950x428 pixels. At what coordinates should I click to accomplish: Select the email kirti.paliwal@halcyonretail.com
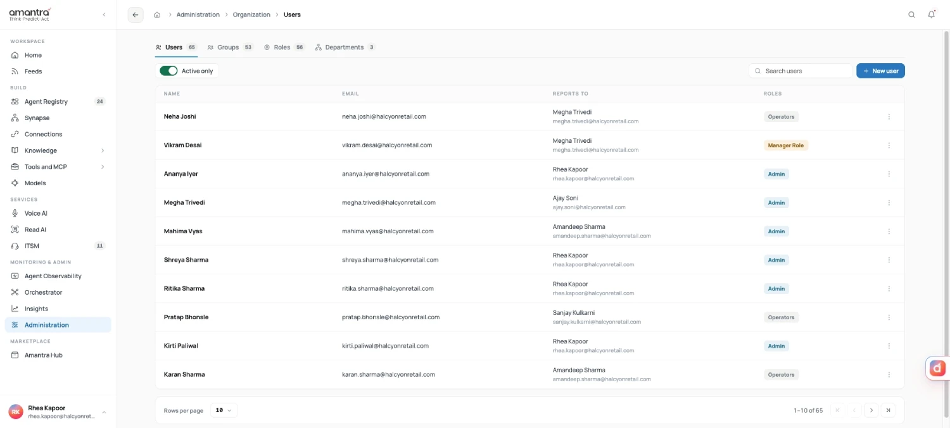click(x=386, y=346)
